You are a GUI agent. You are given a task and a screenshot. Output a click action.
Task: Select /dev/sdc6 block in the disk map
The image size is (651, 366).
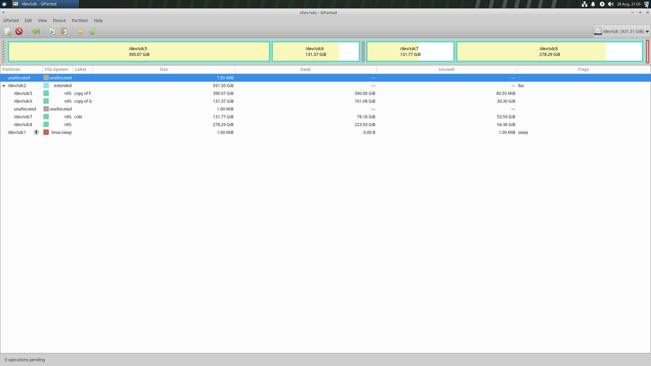pos(316,51)
